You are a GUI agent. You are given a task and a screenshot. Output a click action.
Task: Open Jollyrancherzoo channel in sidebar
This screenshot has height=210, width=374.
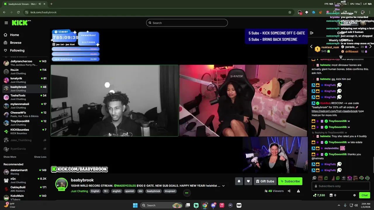pos(25,63)
